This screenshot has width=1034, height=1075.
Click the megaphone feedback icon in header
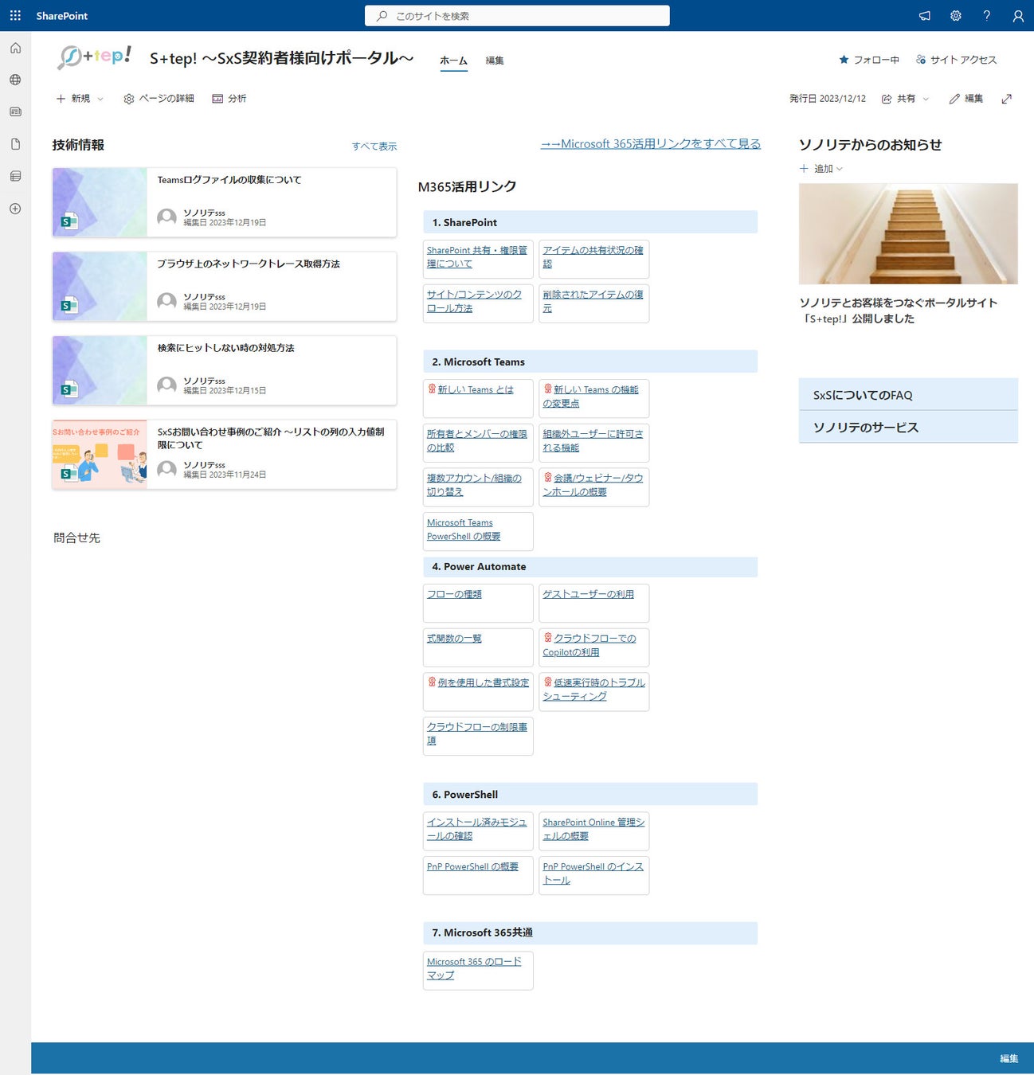coord(924,16)
